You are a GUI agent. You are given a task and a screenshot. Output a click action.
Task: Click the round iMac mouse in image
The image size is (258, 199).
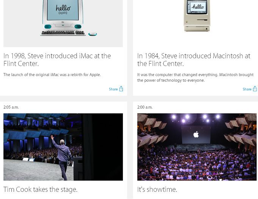[93, 34]
